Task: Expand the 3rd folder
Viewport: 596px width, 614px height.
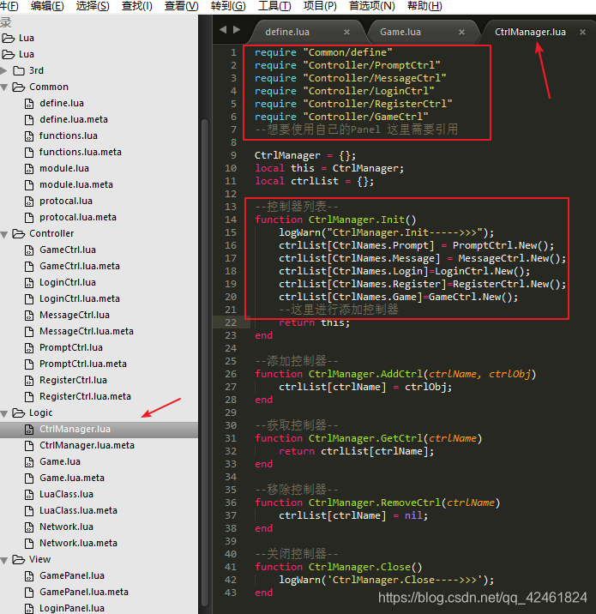Action: (4, 70)
